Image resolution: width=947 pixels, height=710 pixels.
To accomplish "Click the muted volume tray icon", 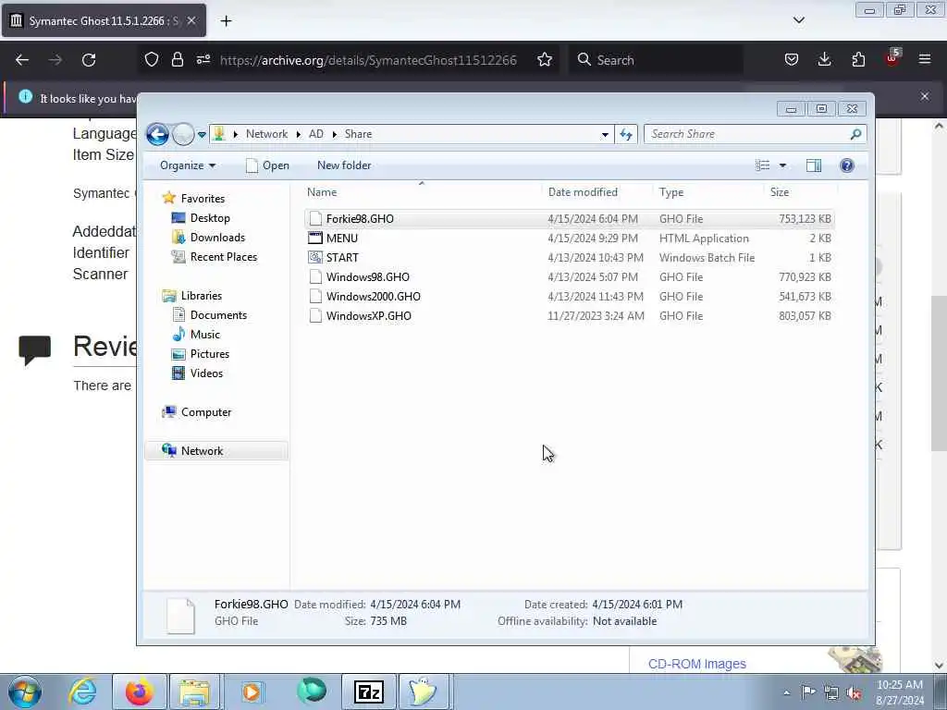I will coord(854,693).
